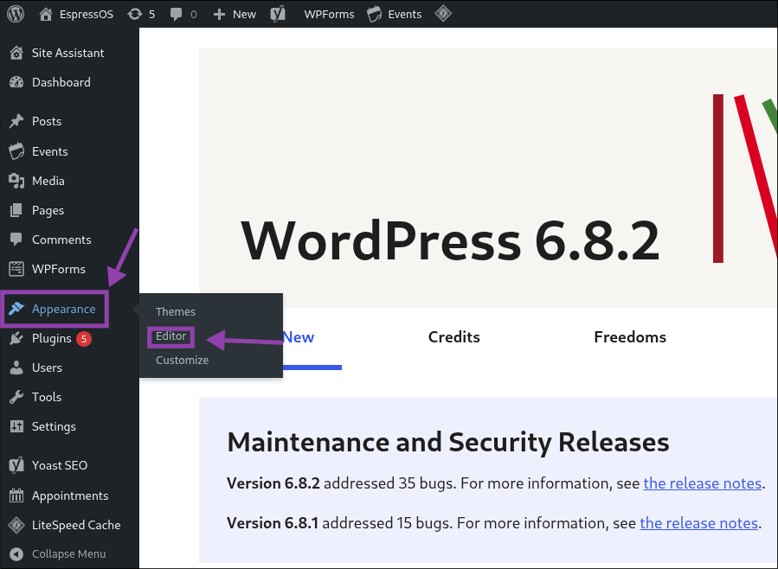The image size is (778, 569).
Task: Open the Tools menu label
Action: tap(47, 397)
